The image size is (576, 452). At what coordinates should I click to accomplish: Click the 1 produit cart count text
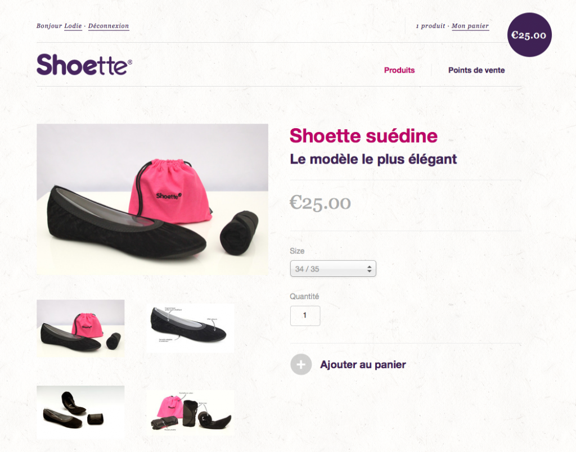click(x=430, y=26)
